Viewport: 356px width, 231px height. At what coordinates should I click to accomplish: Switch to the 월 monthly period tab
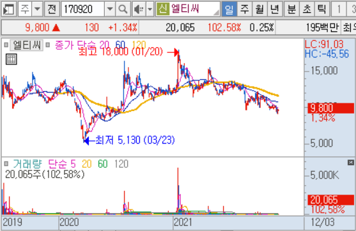click(x=259, y=9)
